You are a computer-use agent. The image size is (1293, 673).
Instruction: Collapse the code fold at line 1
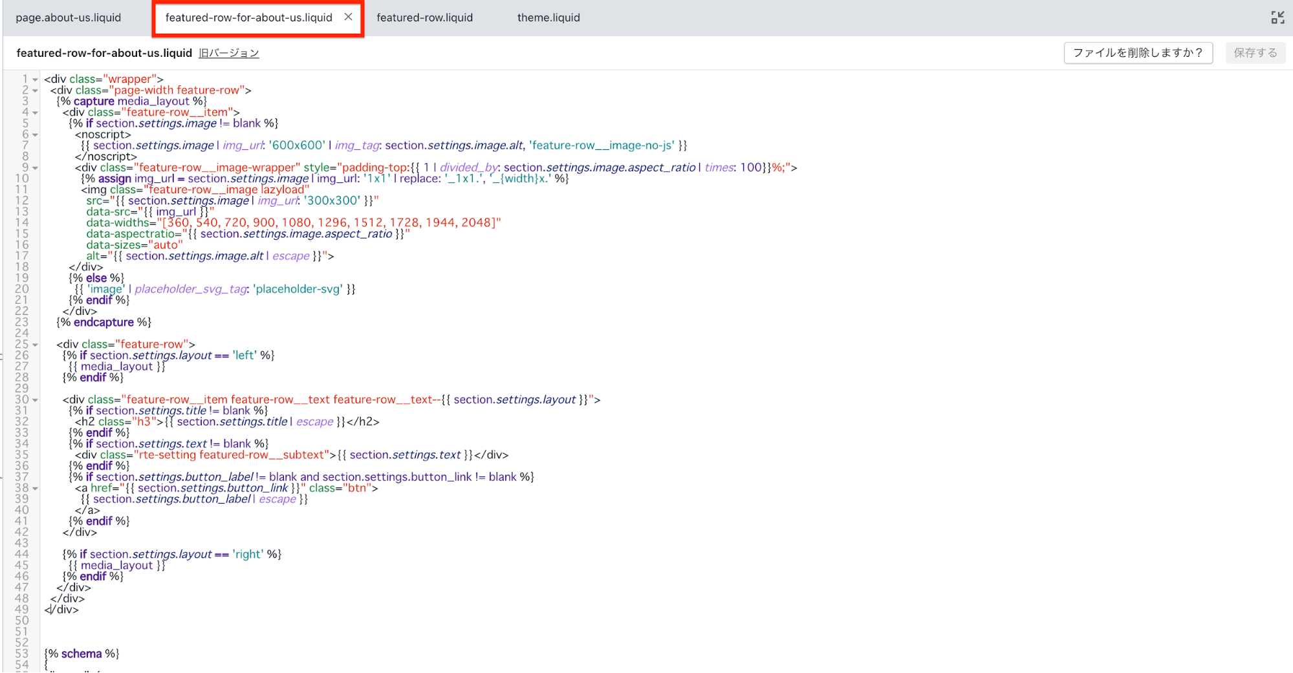35,80
